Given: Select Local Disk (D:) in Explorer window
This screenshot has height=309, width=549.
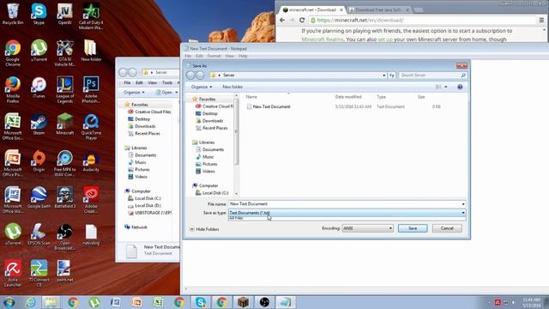Looking at the screenshot, I should (148, 206).
